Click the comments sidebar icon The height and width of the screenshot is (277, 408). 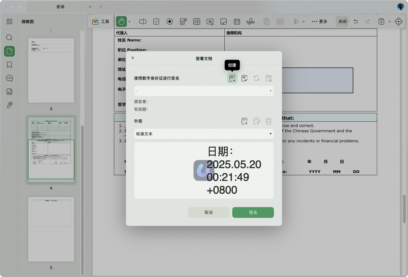(10, 78)
